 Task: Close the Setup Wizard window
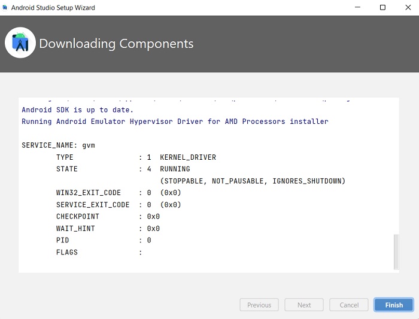pos(408,7)
